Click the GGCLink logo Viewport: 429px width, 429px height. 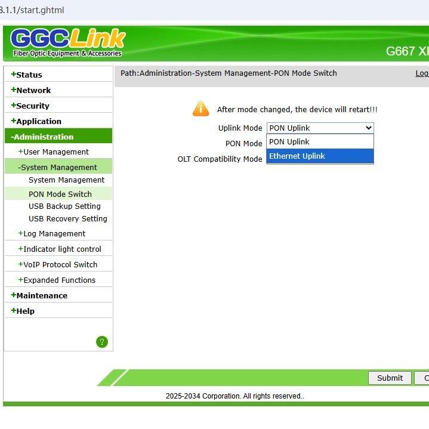pos(67,42)
